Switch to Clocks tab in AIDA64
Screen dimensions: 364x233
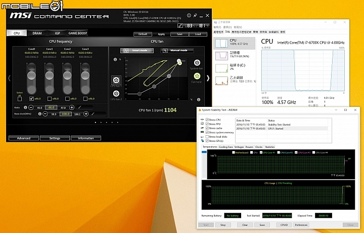(x=259, y=147)
